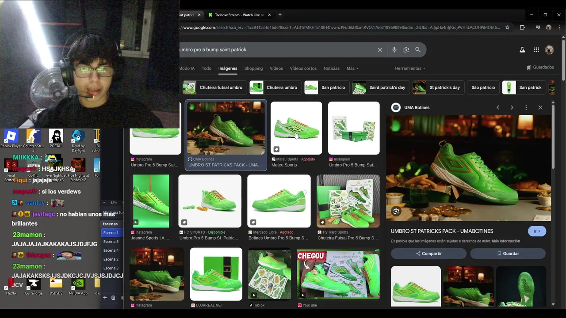Switch to the Todo results tab
566x318 pixels.
pos(207,68)
